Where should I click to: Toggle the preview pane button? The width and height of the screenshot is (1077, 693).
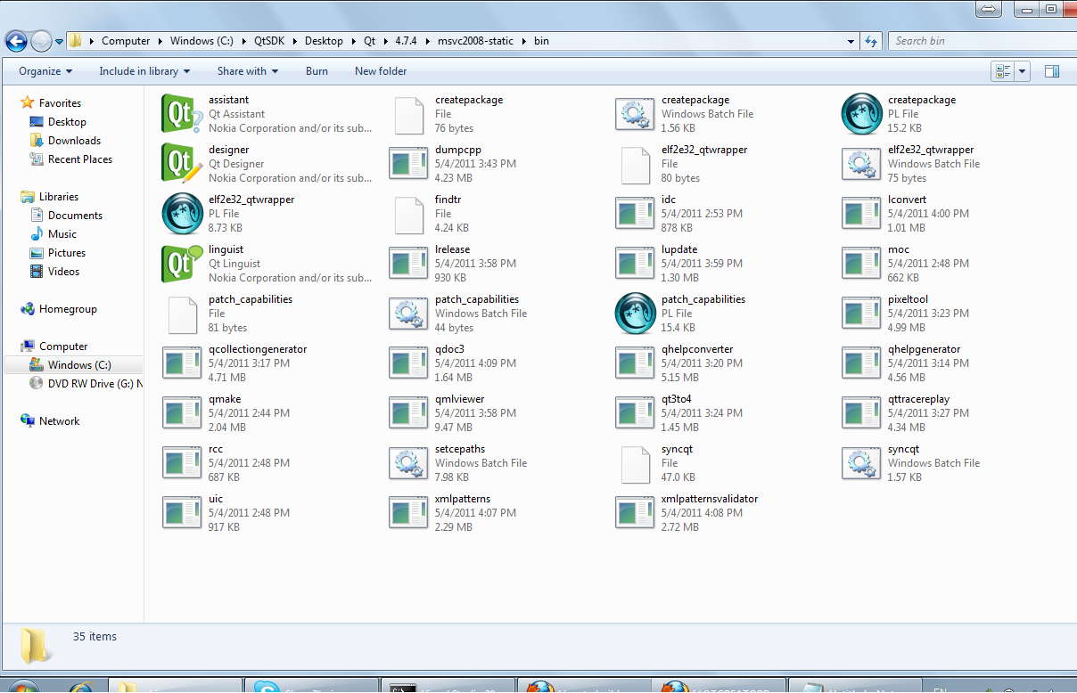pyautogui.click(x=1052, y=71)
